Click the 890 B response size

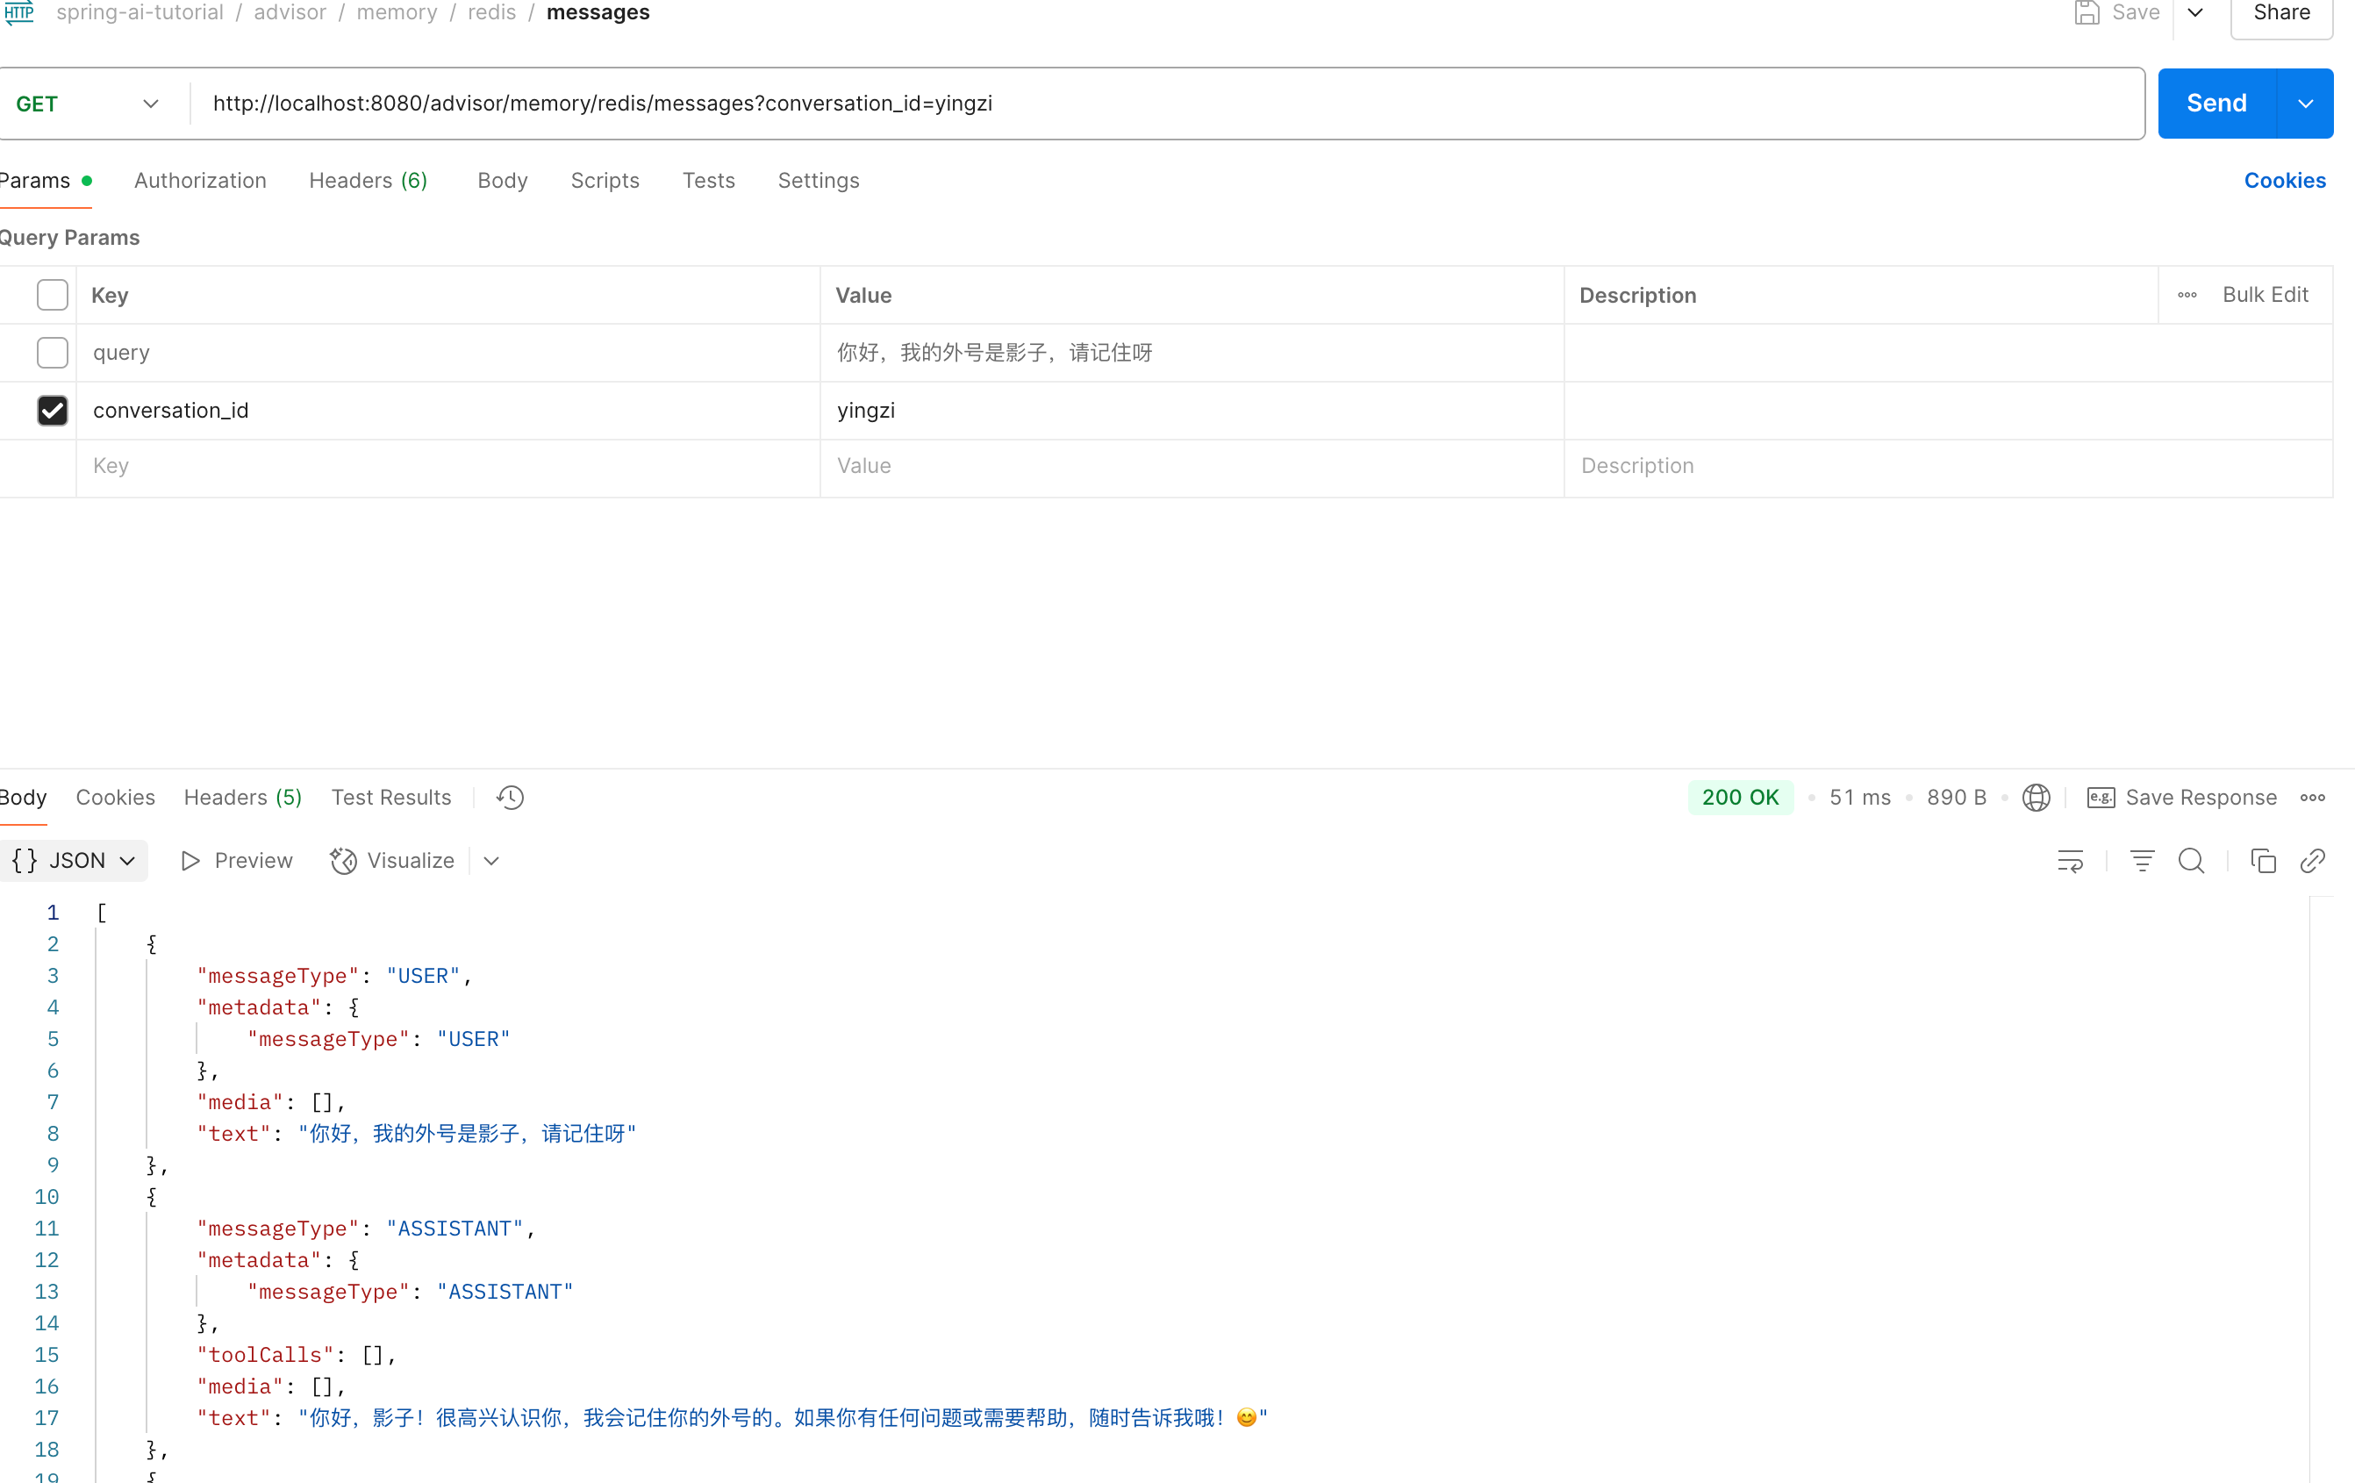(1956, 798)
